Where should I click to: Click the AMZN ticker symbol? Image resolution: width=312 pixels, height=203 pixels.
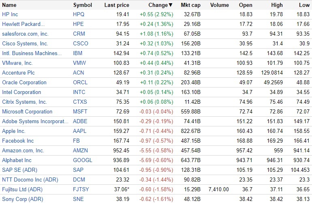point(80,150)
